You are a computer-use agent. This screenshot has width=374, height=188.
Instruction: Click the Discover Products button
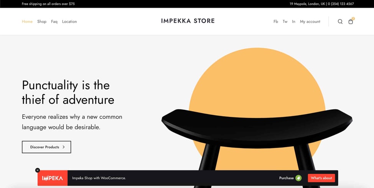pyautogui.click(x=46, y=147)
